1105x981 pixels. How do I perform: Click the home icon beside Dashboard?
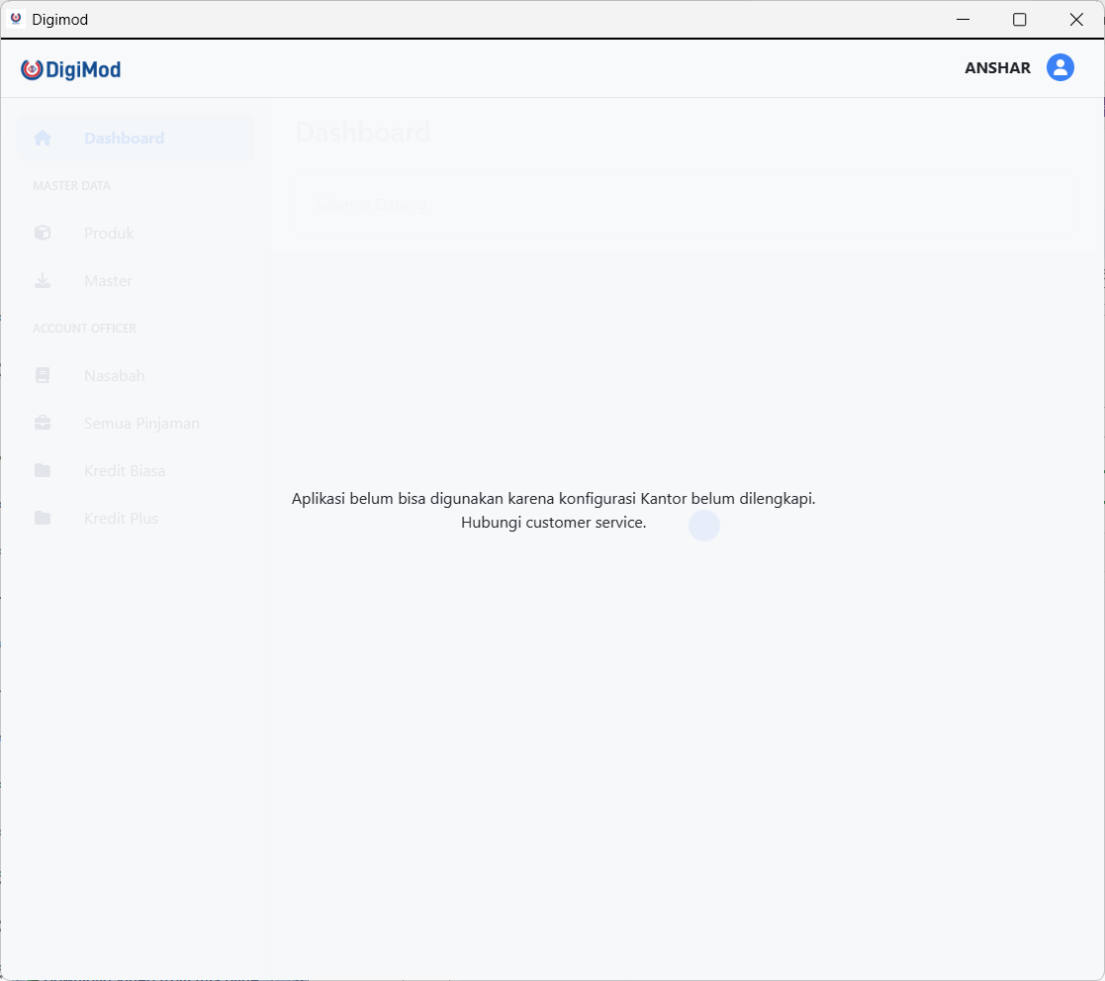43,139
